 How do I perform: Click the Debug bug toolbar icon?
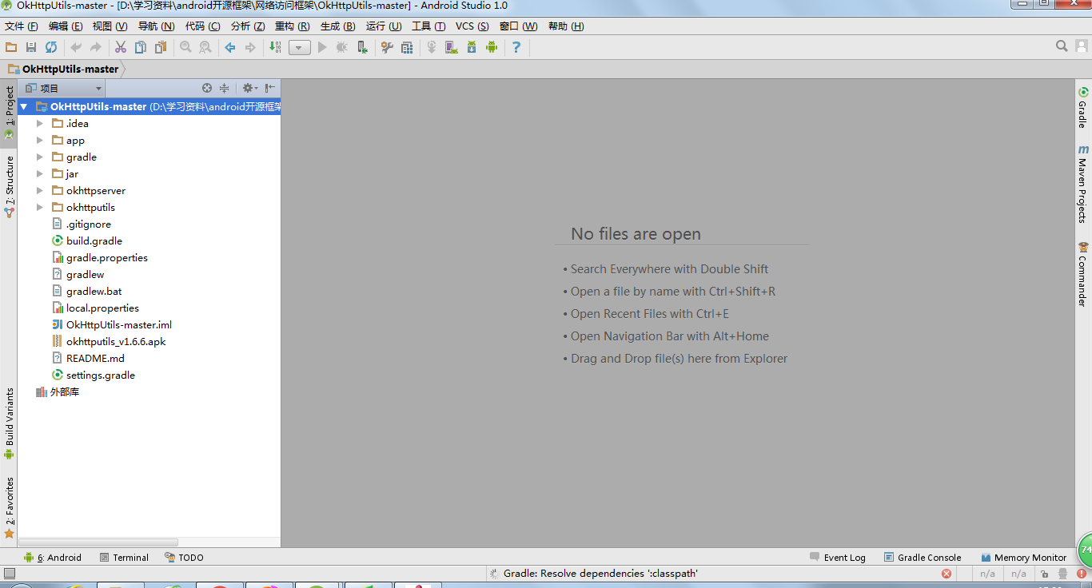point(342,48)
